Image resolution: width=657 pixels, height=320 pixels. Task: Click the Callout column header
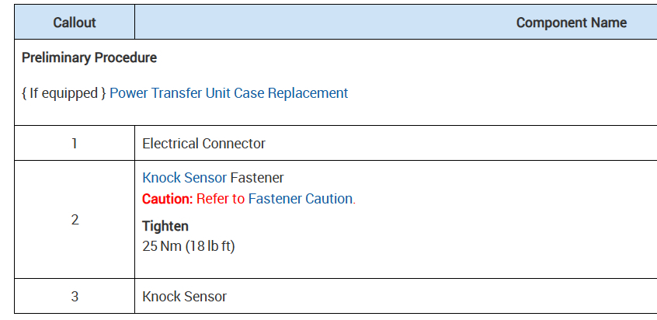75,23
